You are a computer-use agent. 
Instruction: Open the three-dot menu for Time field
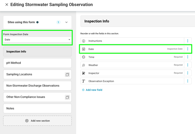pos(188,57)
